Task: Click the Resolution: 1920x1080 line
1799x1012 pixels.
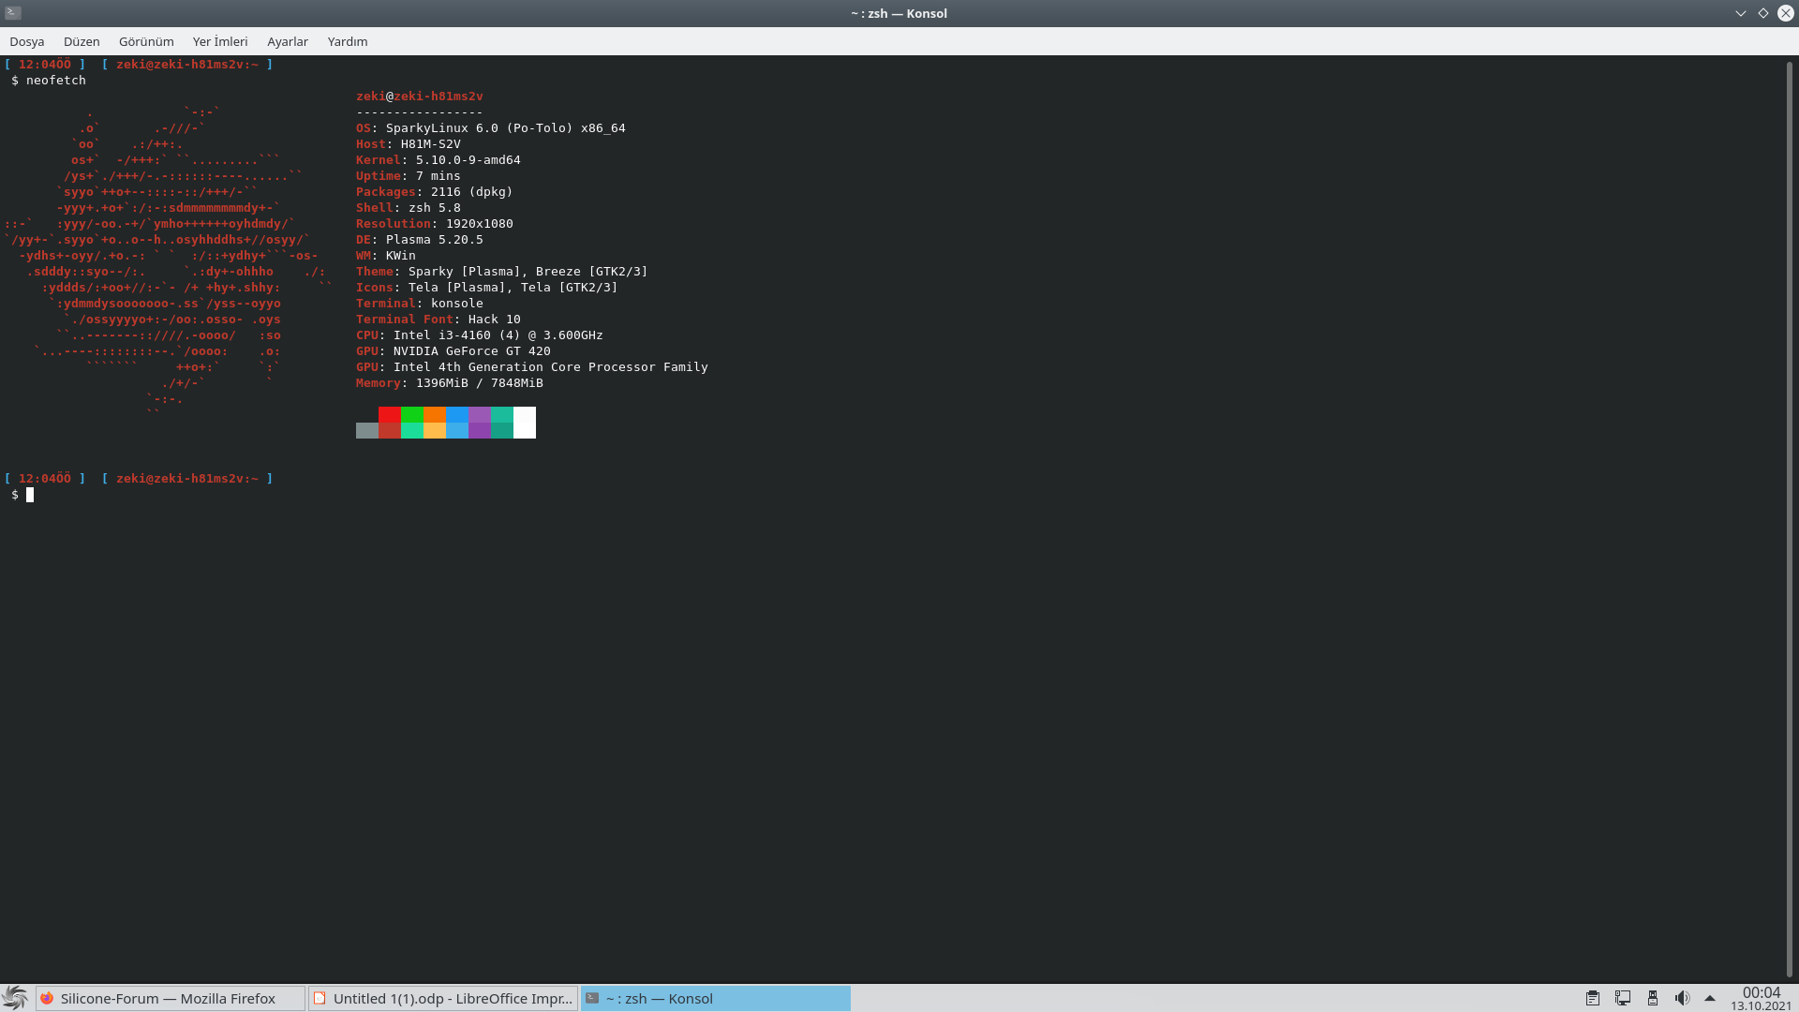Action: (x=435, y=224)
